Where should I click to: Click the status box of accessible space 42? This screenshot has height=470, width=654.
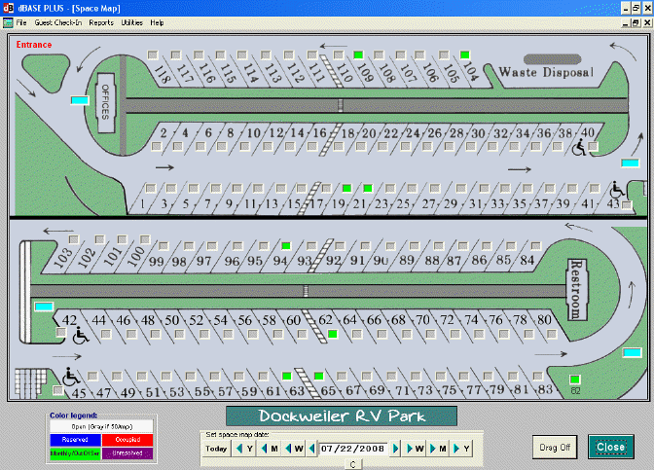coord(61,332)
